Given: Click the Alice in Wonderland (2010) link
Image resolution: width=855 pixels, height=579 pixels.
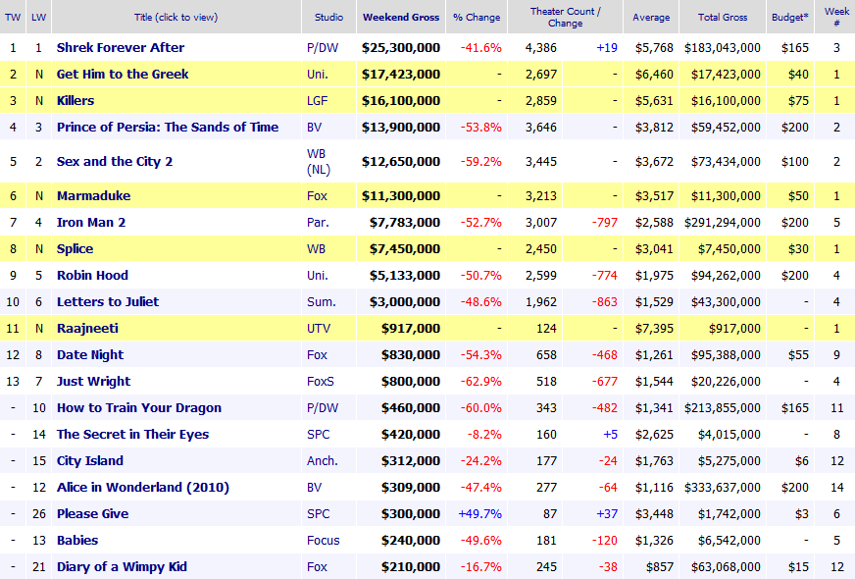Looking at the screenshot, I should [x=141, y=487].
